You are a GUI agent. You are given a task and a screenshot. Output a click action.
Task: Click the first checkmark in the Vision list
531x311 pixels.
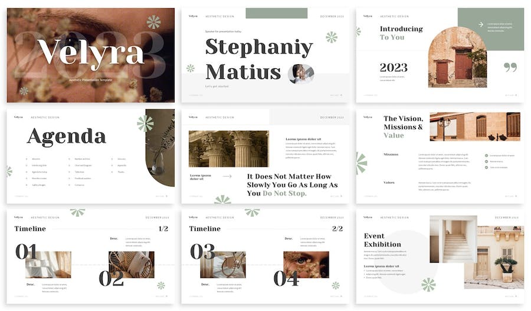point(486,155)
